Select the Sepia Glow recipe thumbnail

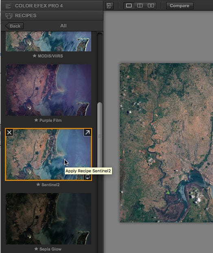coord(48,219)
